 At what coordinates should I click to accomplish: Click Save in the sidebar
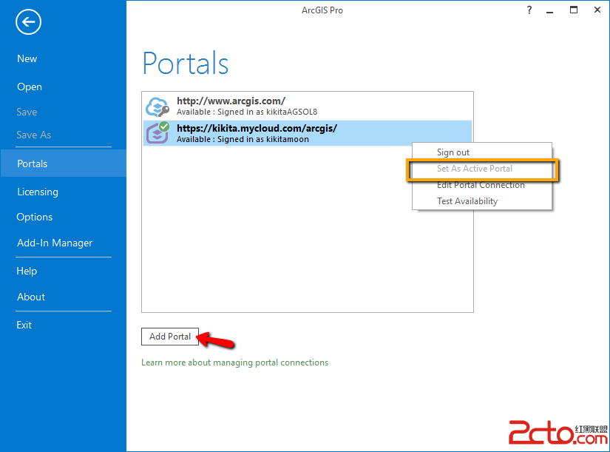27,112
